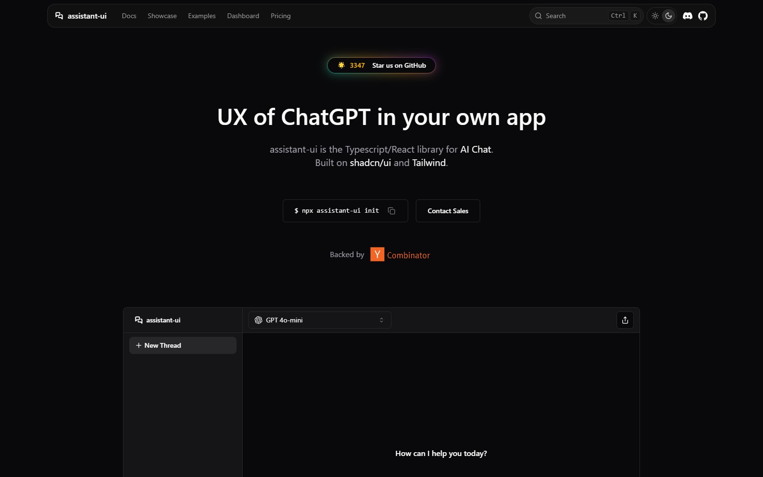
Task: Switch to dark theme with the moon icon
Action: click(x=669, y=16)
